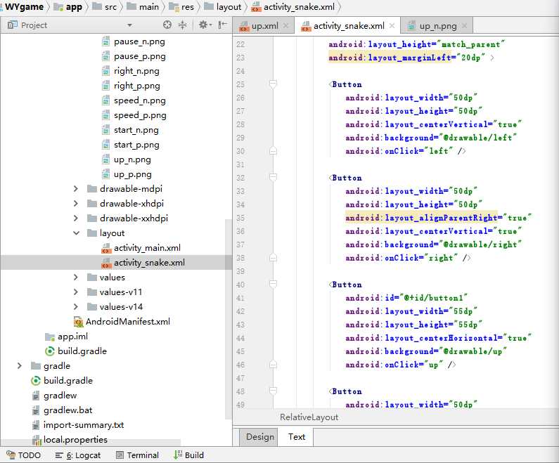Click layout in the breadcrumb bar
This screenshot has height=463, width=559.
click(223, 7)
